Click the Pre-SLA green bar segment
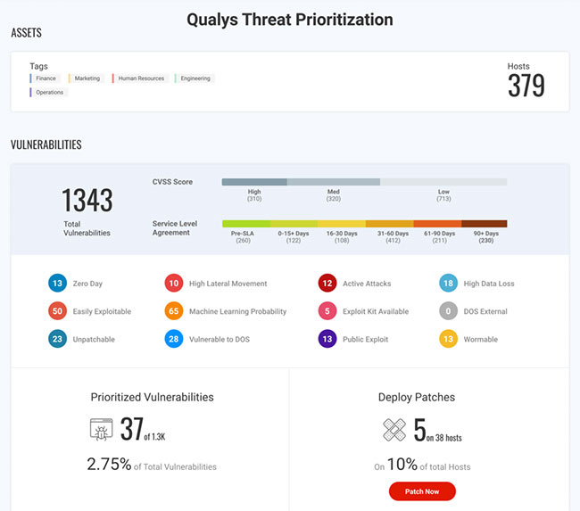This screenshot has width=580, height=511. [246, 224]
